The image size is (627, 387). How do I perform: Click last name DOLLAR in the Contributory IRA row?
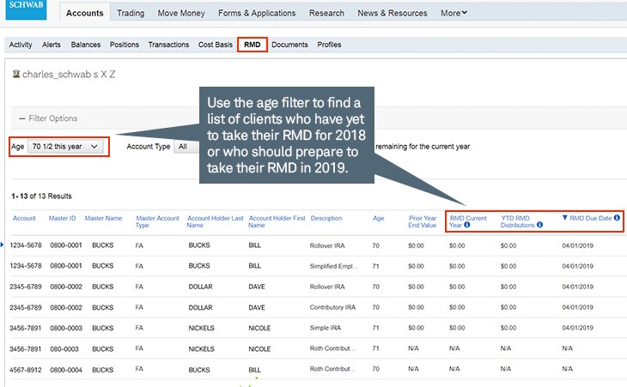pyautogui.click(x=200, y=307)
